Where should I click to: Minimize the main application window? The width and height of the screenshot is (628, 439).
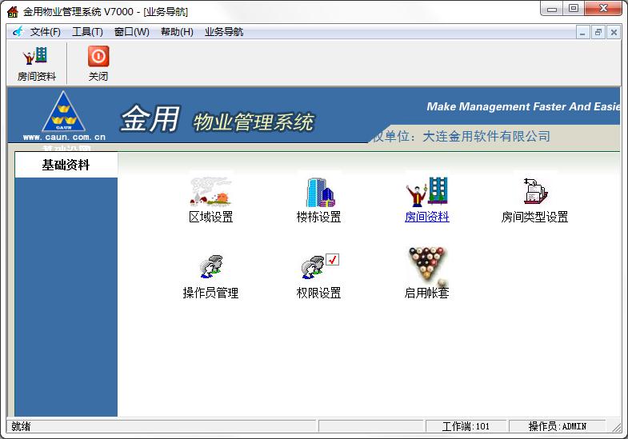coord(552,9)
